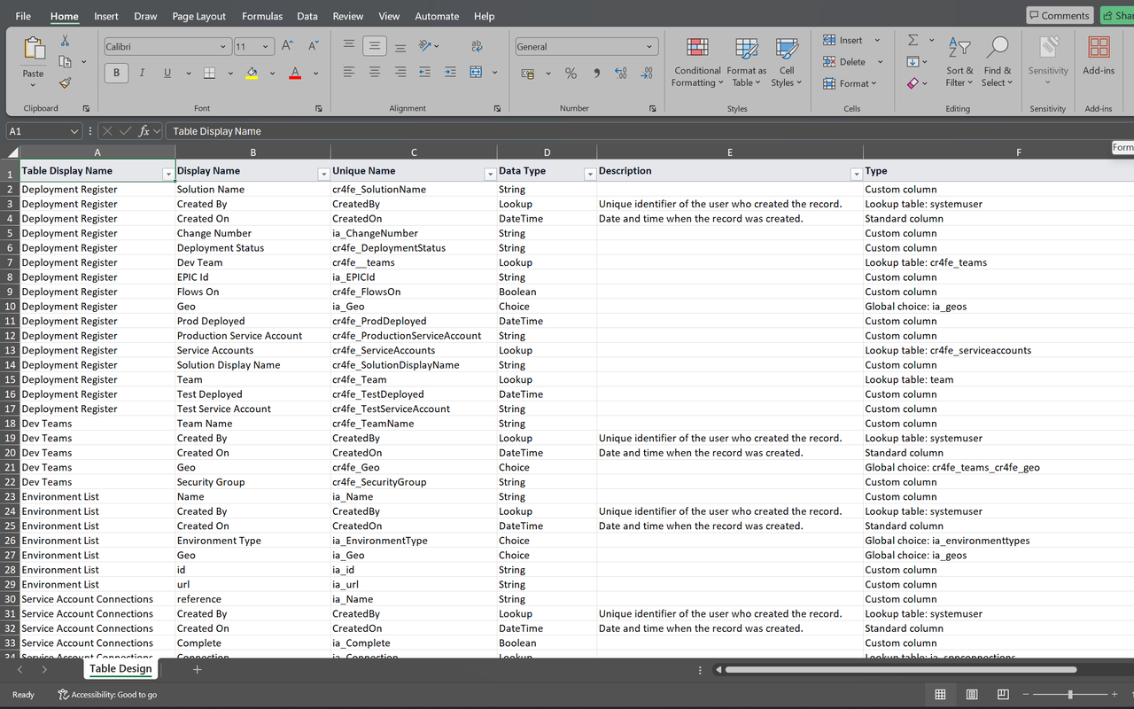The height and width of the screenshot is (709, 1134).
Task: Add a new sheet with plus button
Action: [197, 669]
